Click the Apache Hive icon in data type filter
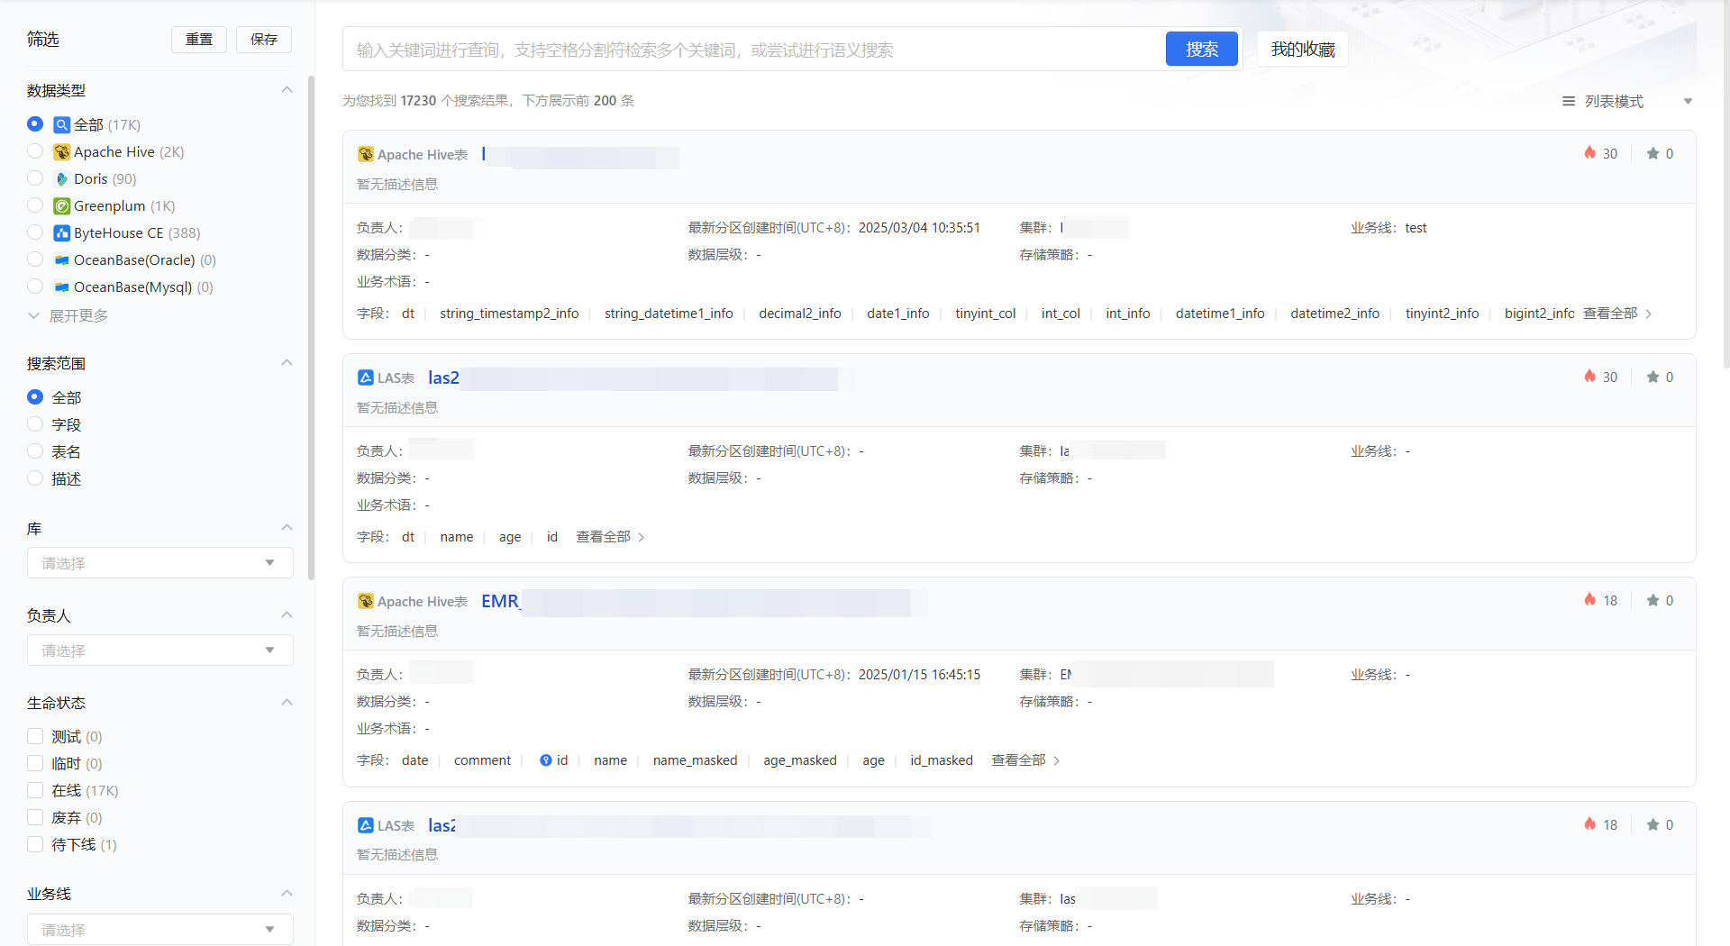The image size is (1730, 946). pyautogui.click(x=61, y=152)
